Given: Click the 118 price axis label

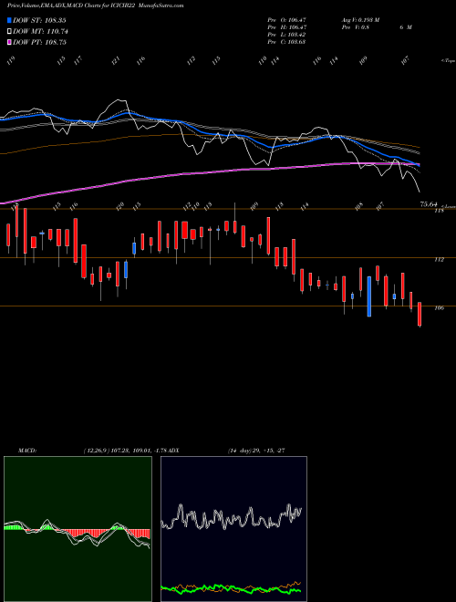Looking at the screenshot, I should 439,211.
